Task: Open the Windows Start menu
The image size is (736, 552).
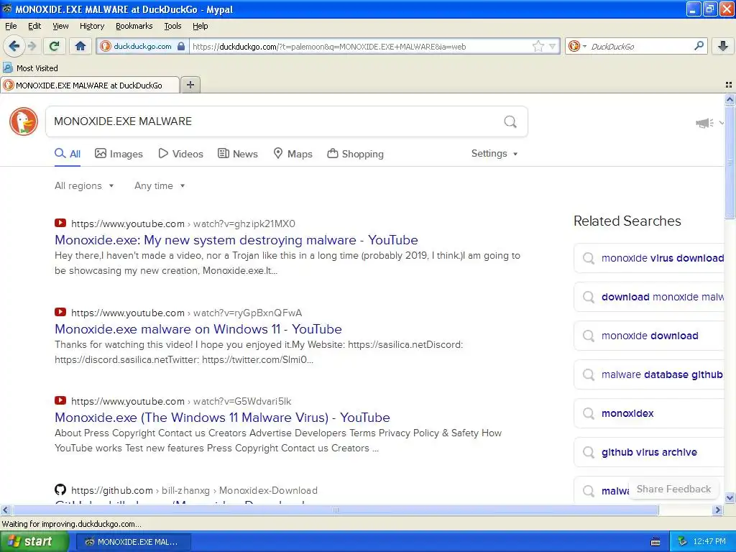Action: pos(34,542)
